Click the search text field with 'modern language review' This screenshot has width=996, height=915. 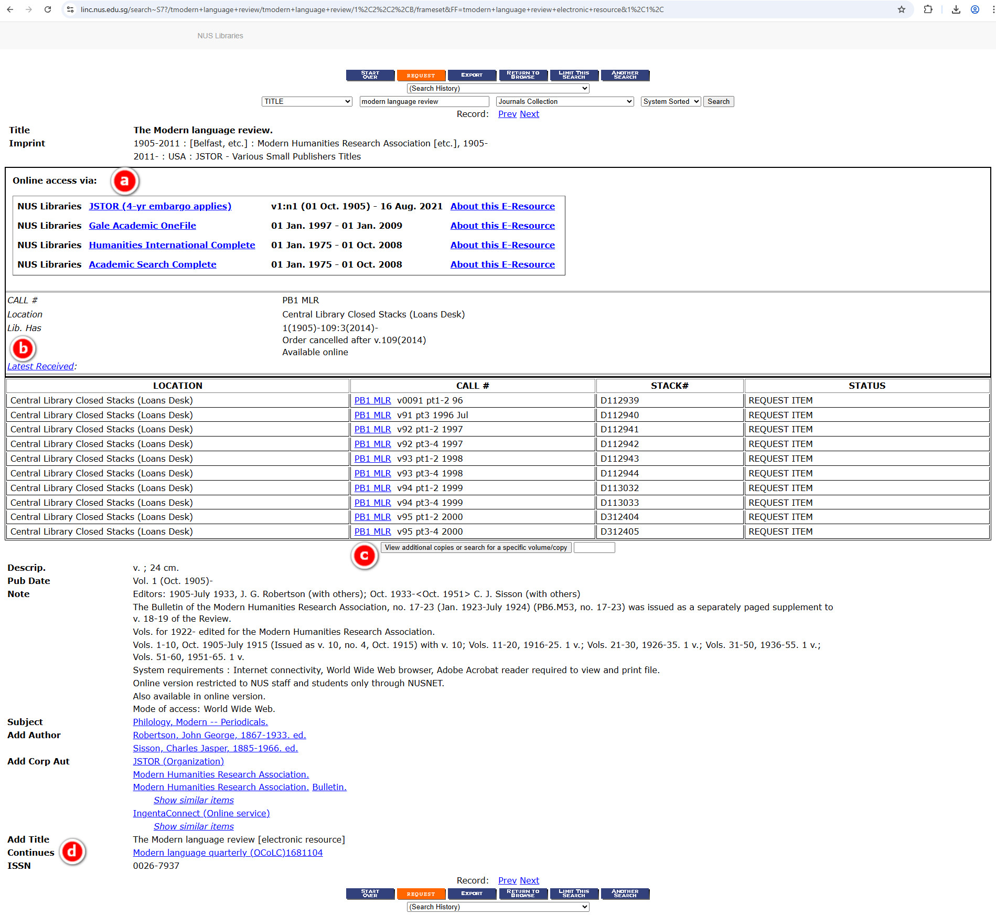tap(424, 102)
